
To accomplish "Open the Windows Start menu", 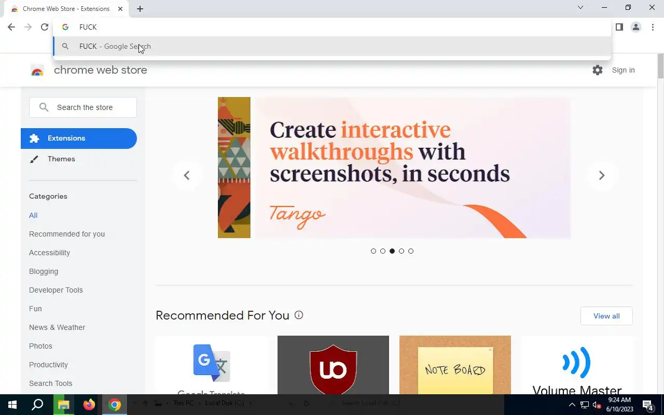I will pos(12,405).
